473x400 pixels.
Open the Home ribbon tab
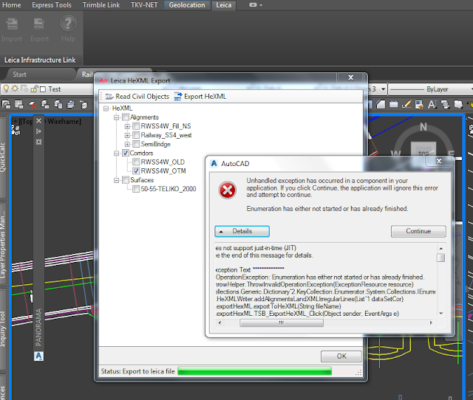(12, 5)
